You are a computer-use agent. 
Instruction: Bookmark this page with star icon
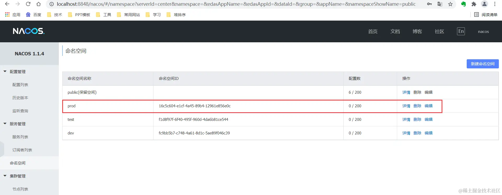pyautogui.click(x=450, y=4)
